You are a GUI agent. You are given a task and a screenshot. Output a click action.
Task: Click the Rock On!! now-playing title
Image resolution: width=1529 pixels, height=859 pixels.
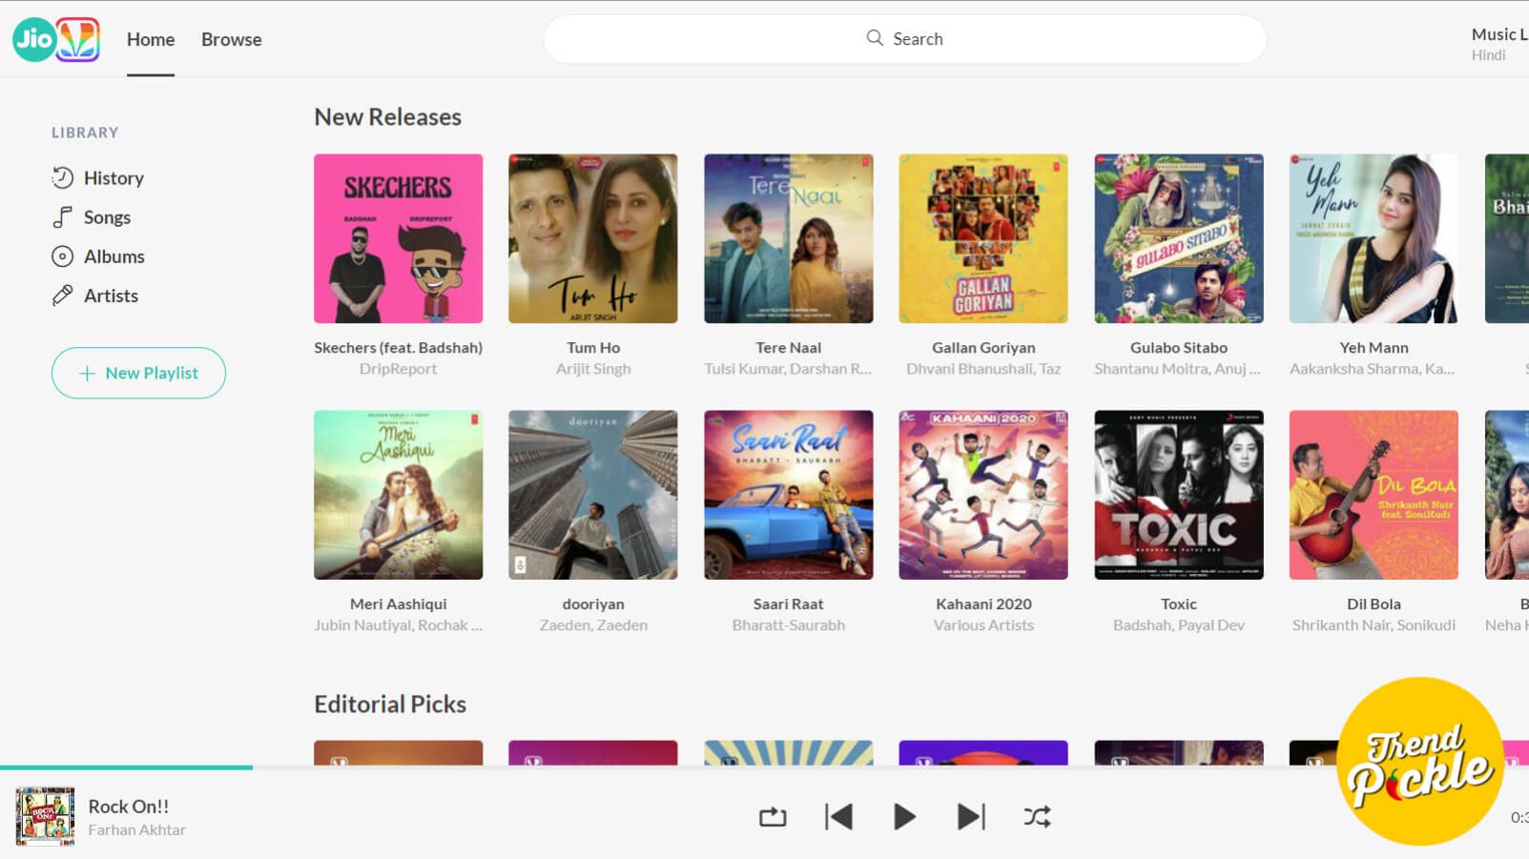coord(129,807)
